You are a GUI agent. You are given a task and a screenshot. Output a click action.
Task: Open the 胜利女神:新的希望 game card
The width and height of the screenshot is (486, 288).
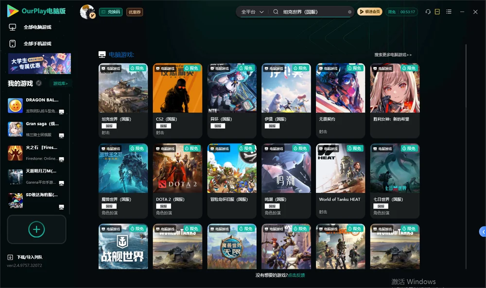pos(395,101)
